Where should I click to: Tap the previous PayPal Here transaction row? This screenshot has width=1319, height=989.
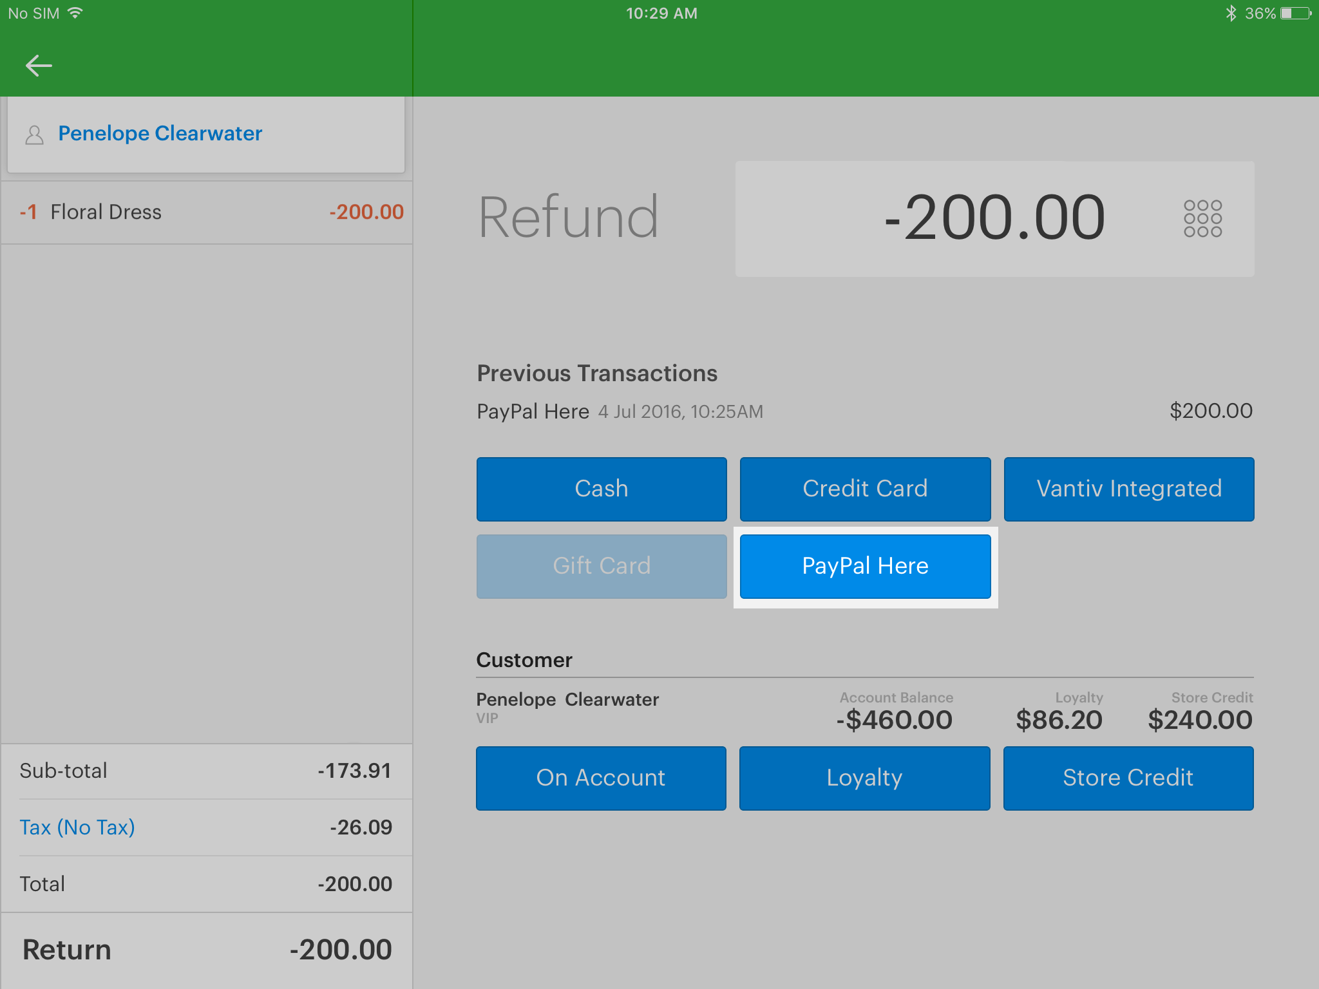pos(864,411)
